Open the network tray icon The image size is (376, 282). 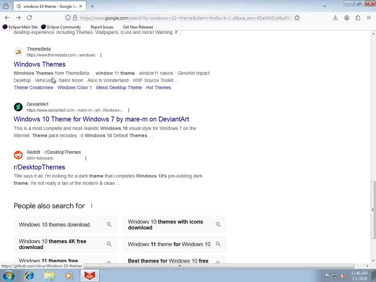tap(335, 276)
